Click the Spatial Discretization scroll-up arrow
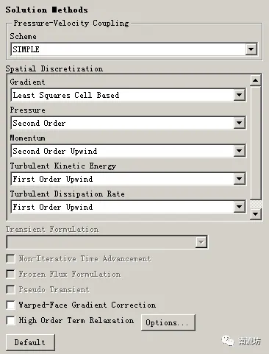 click(256, 80)
